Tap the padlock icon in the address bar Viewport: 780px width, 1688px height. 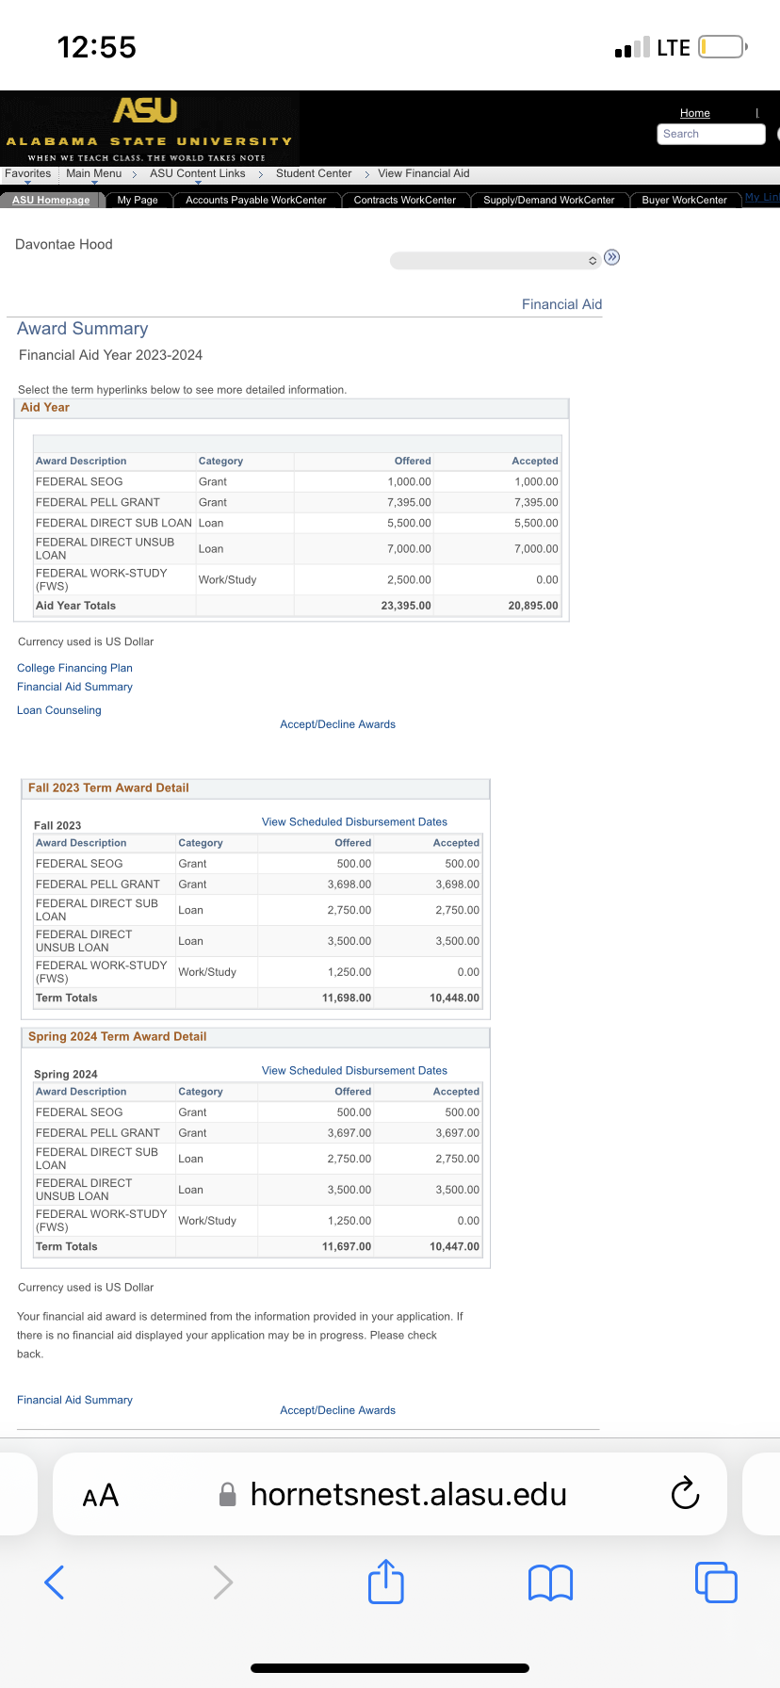(227, 1494)
